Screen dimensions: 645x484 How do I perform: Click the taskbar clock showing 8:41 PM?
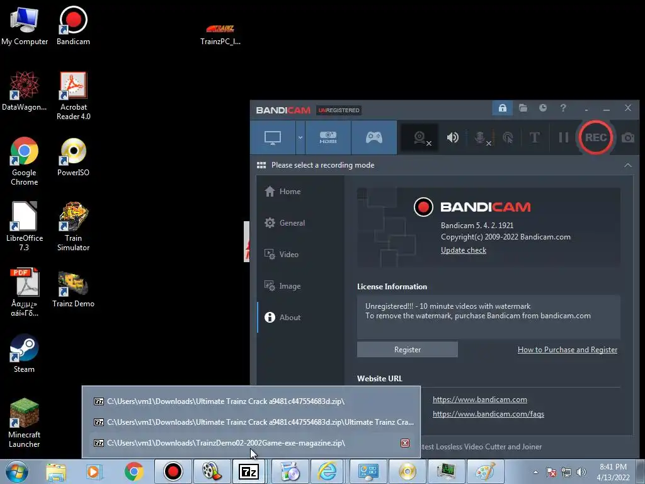tap(614, 472)
